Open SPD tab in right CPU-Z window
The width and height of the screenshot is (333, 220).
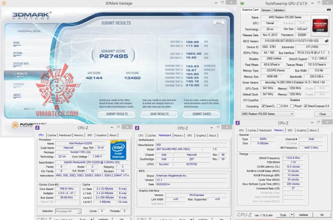pyautogui.click(x=290, y=131)
